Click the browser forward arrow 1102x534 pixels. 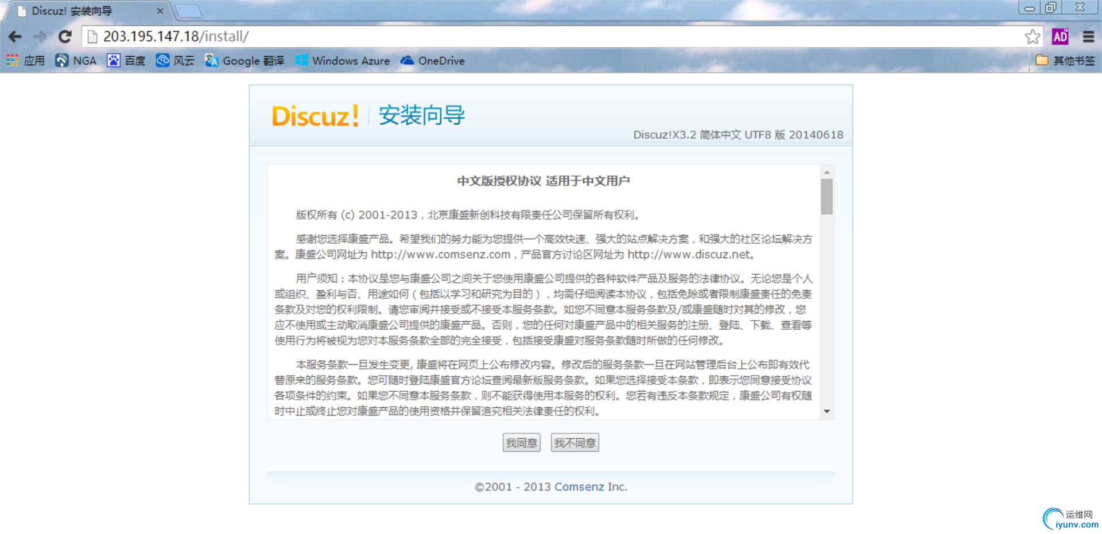(40, 37)
